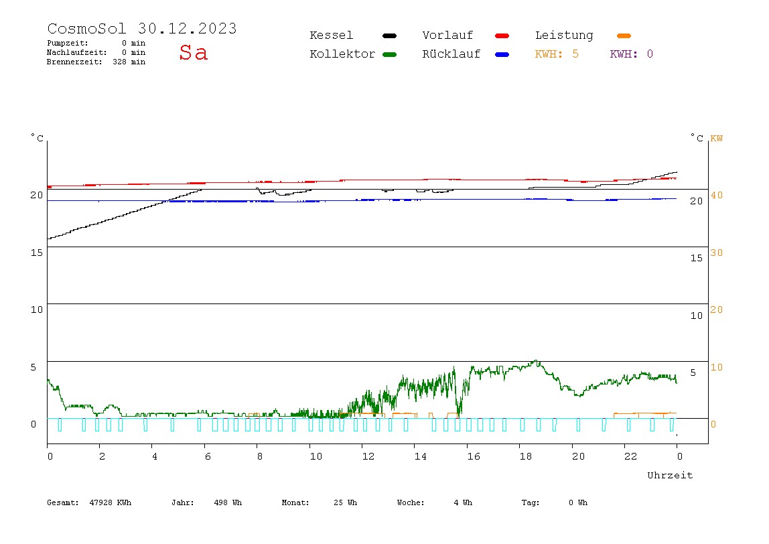Click the Gesamt value '47928 KWh'
The height and width of the screenshot is (544, 769).
[x=111, y=502]
